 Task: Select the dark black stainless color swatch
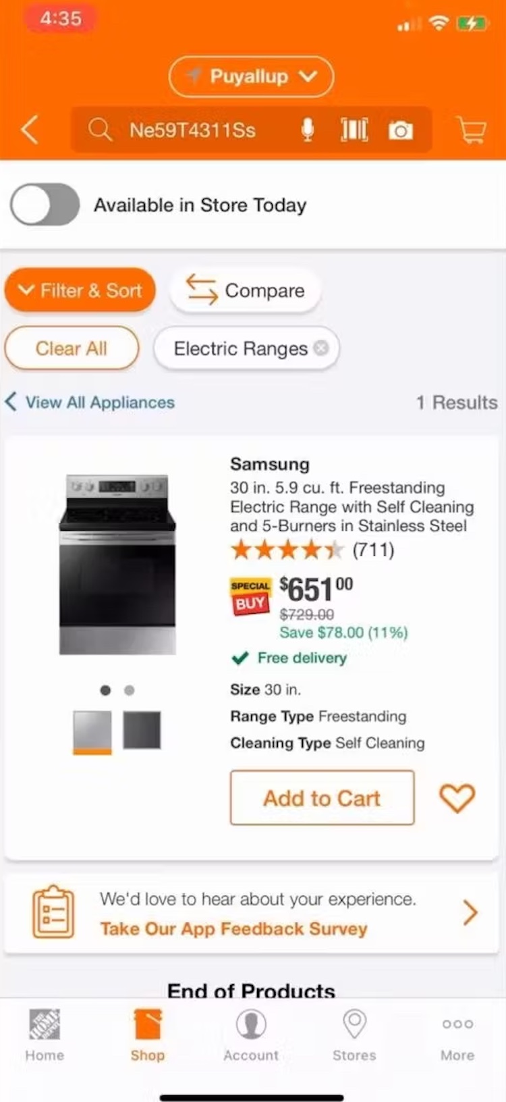click(142, 730)
